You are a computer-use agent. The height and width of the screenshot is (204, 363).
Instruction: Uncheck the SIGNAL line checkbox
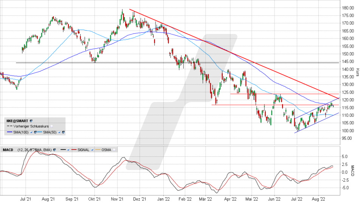[92, 150]
